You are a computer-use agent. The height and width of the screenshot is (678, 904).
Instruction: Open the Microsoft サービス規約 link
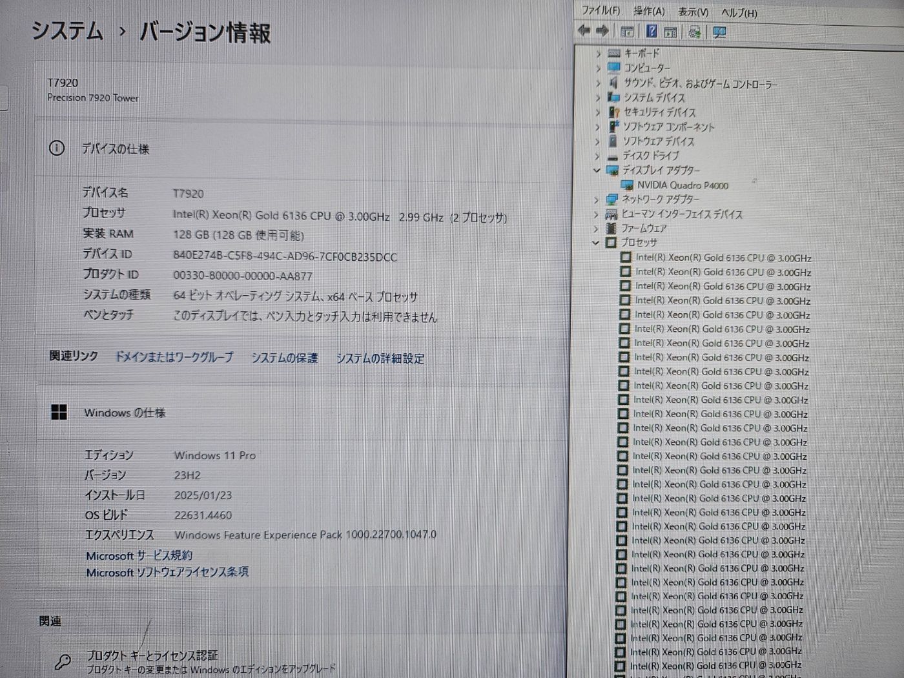pos(139,555)
